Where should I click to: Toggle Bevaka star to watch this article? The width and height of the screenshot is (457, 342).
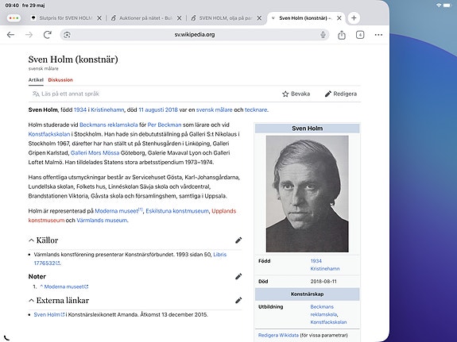click(296, 94)
